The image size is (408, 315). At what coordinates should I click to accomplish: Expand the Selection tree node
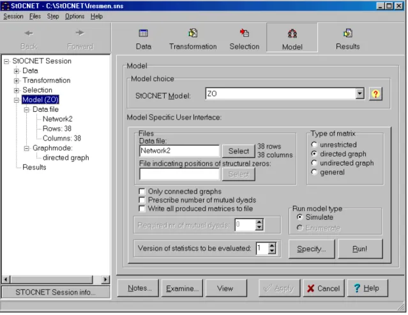point(17,90)
